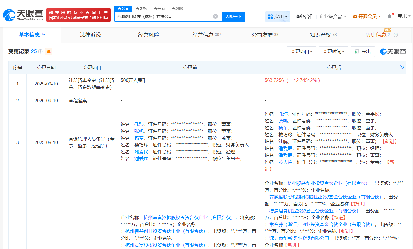Click inside the company name search field
The height and width of the screenshot is (249, 413).
coord(163,17)
